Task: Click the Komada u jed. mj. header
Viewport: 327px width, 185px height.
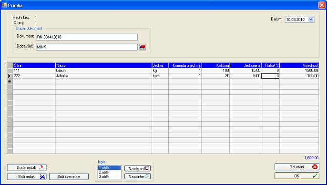Action: [185, 65]
